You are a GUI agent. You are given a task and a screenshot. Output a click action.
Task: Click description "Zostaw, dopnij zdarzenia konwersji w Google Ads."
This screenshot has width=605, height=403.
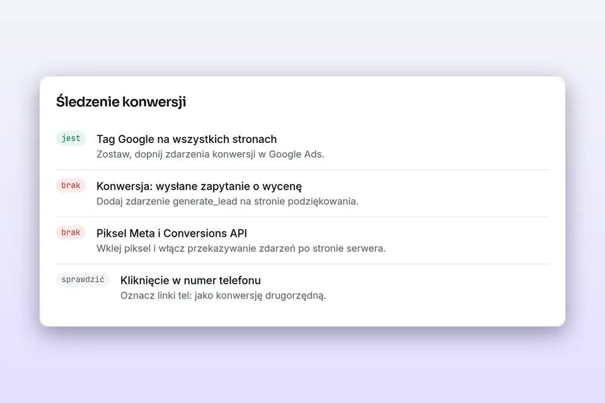[x=210, y=154]
